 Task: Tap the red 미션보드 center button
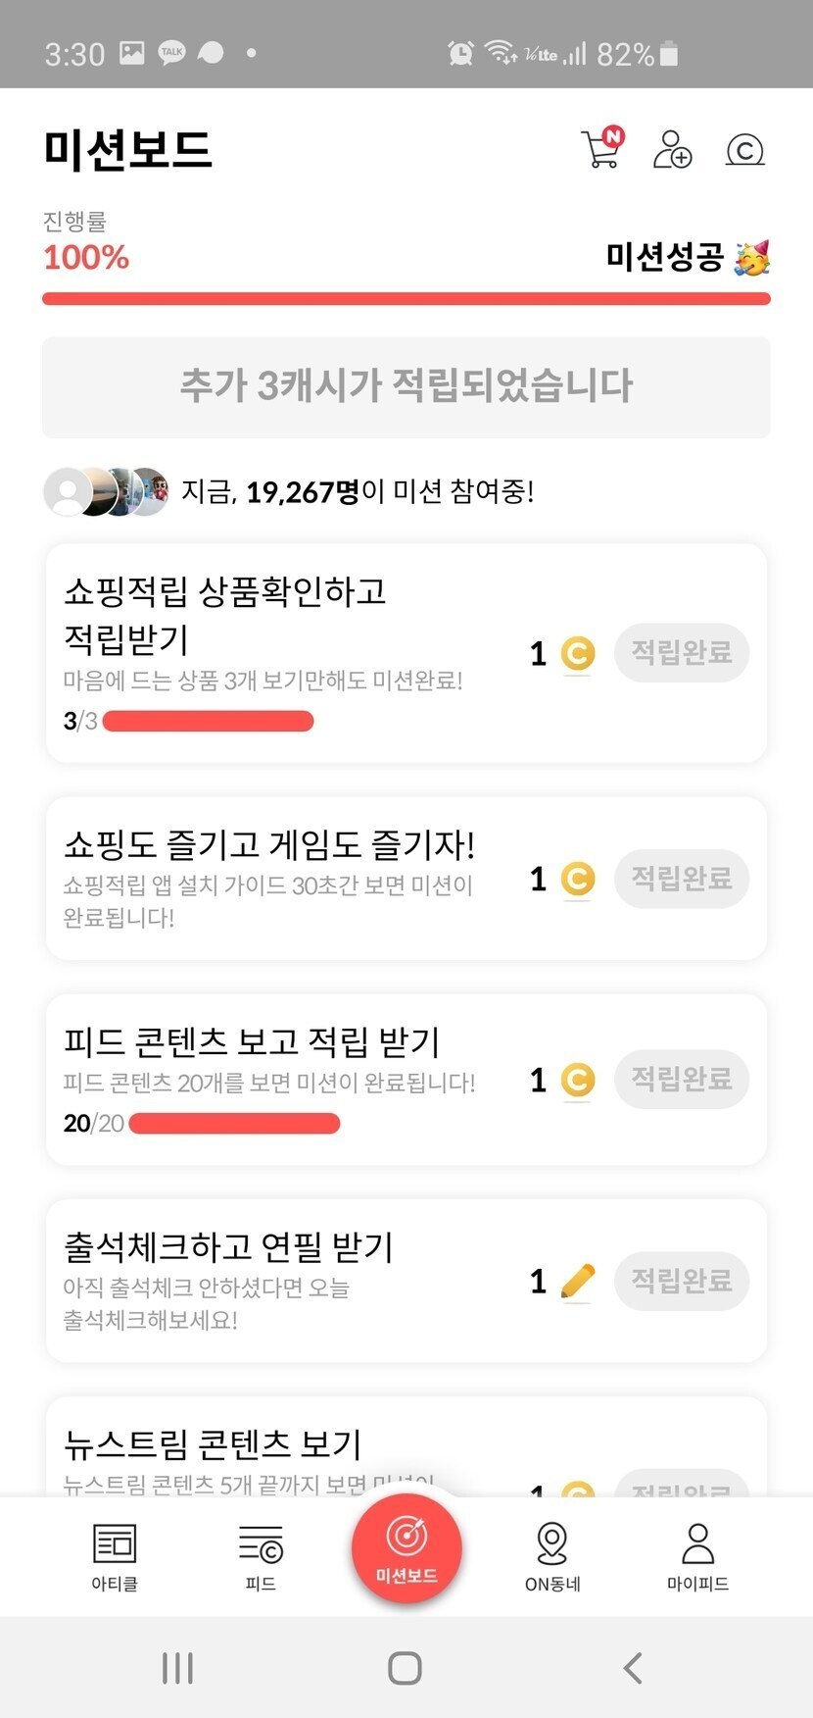tap(406, 1547)
